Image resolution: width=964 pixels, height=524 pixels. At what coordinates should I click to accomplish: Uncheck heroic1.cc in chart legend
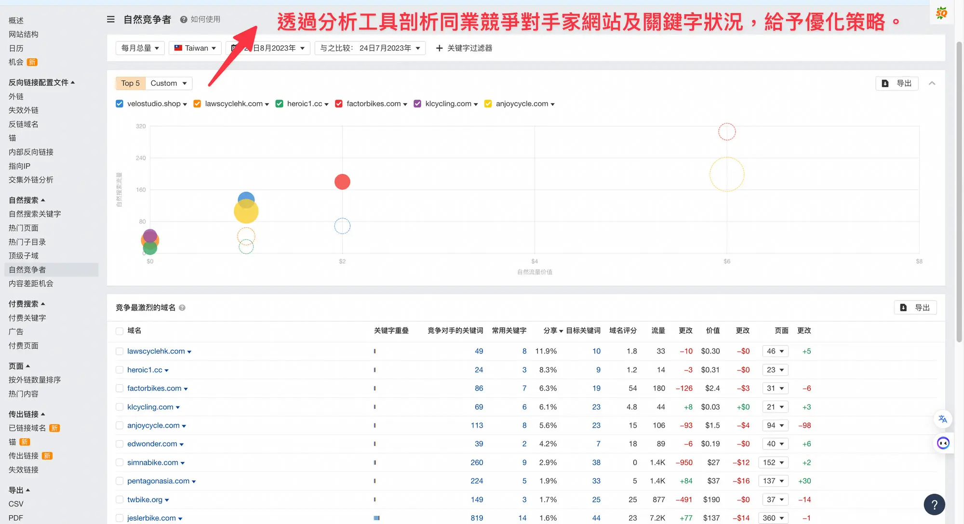pos(279,104)
